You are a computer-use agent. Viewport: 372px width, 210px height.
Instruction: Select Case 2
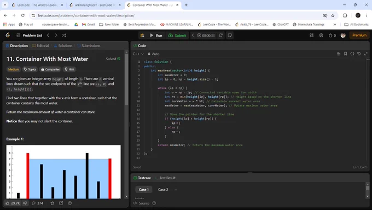[x=163, y=190]
